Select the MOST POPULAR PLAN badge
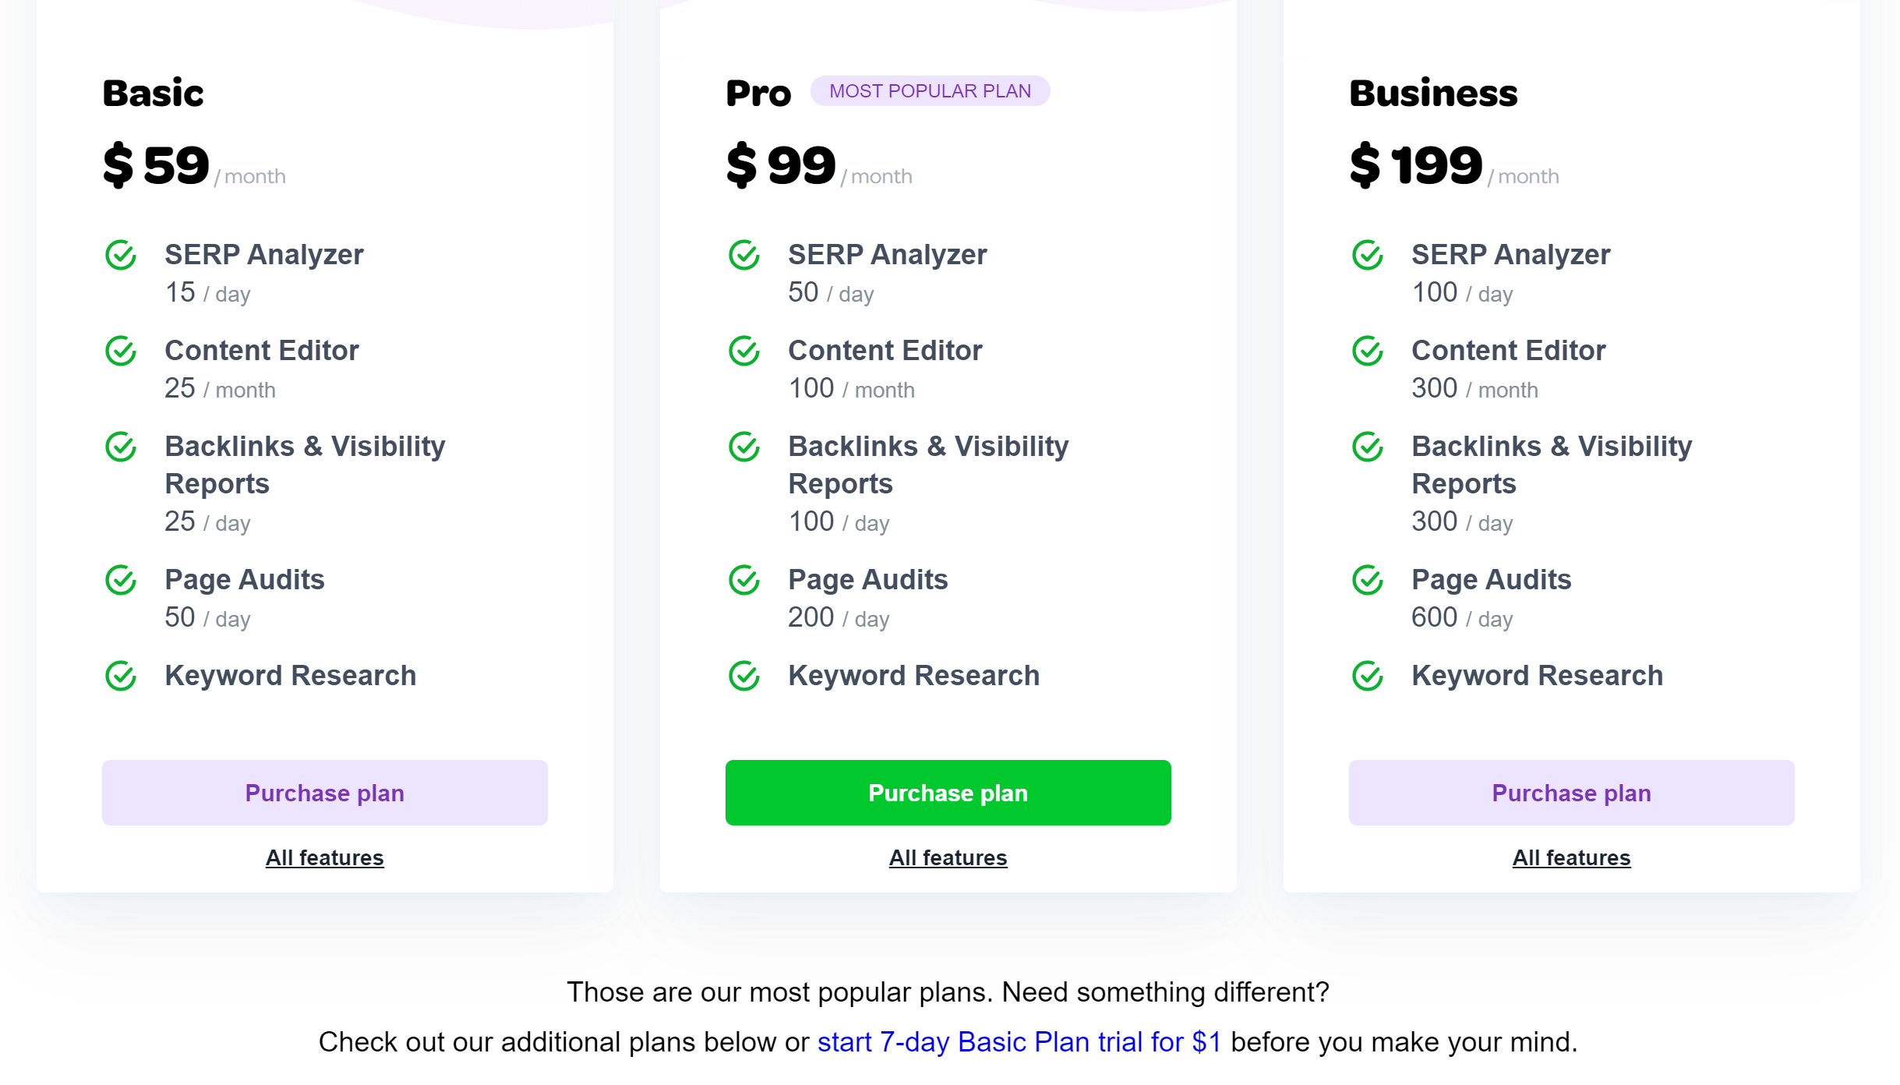1900x1085 pixels. 931,90
